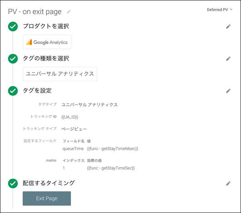
Task: Click the green checkmark next to 配信するタイミング
Action: coord(13,183)
